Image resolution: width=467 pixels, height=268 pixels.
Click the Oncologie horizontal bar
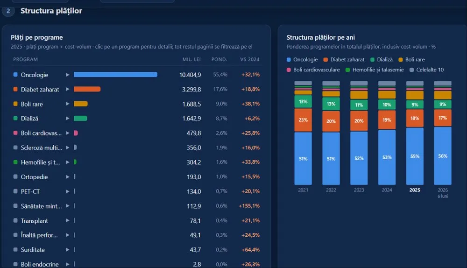pos(115,74)
